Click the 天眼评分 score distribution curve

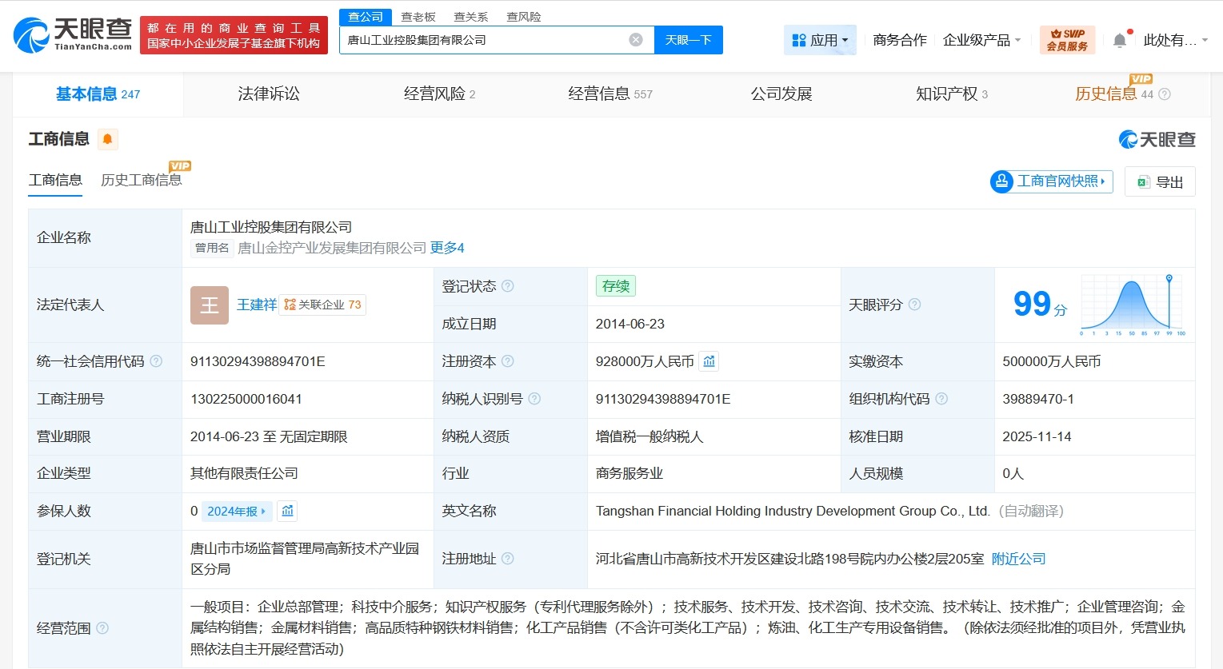[1130, 305]
